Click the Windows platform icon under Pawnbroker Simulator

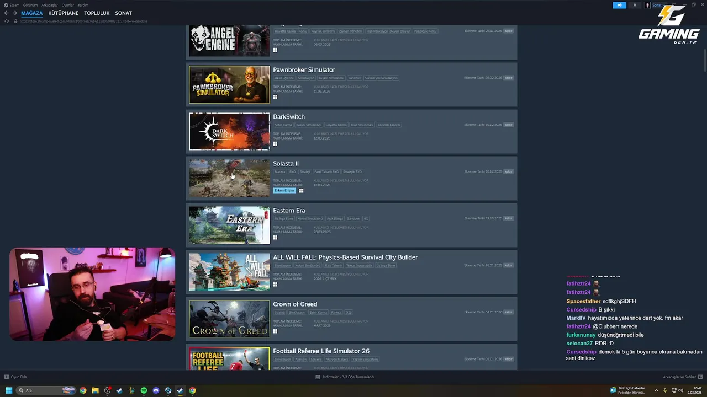point(275,97)
